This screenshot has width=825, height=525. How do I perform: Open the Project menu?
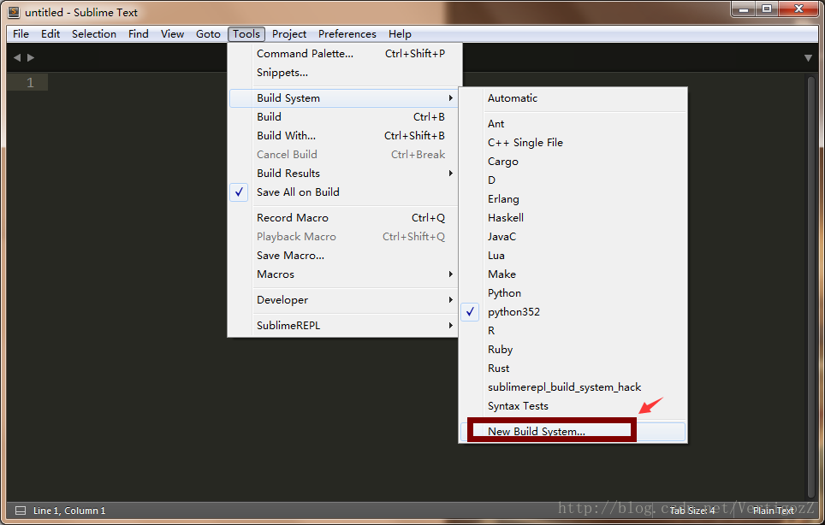(289, 34)
